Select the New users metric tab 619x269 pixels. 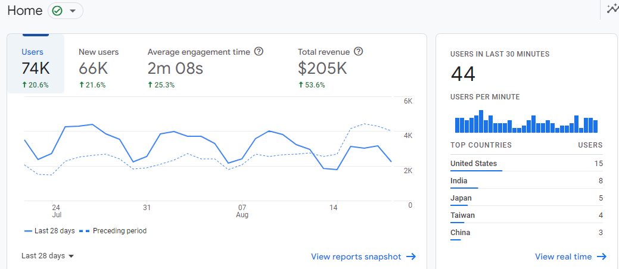(x=99, y=68)
